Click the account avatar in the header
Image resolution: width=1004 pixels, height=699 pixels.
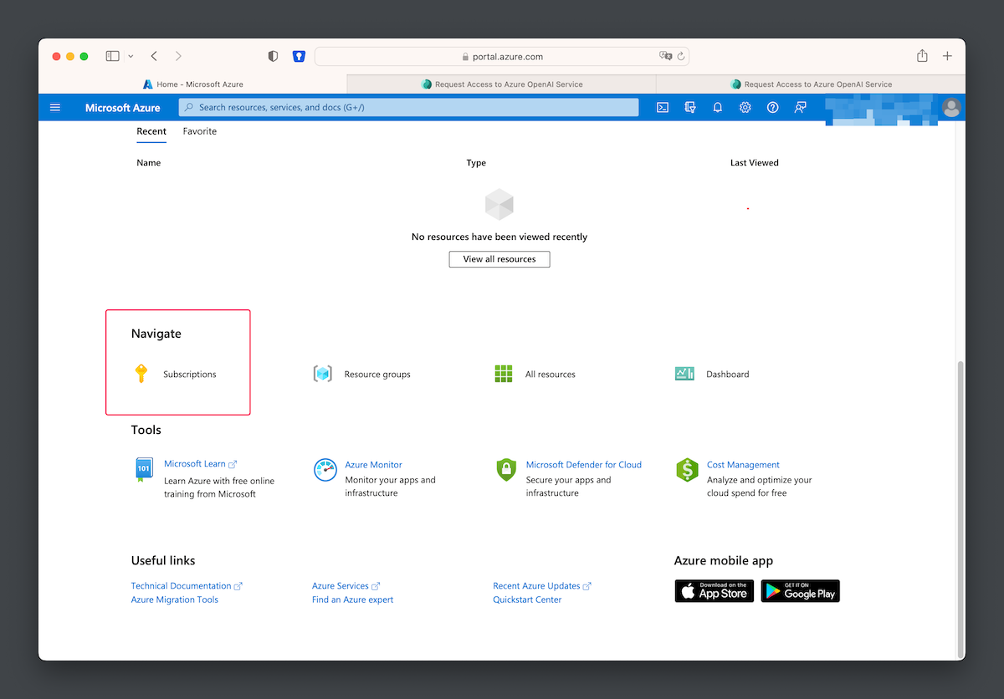[x=951, y=107]
